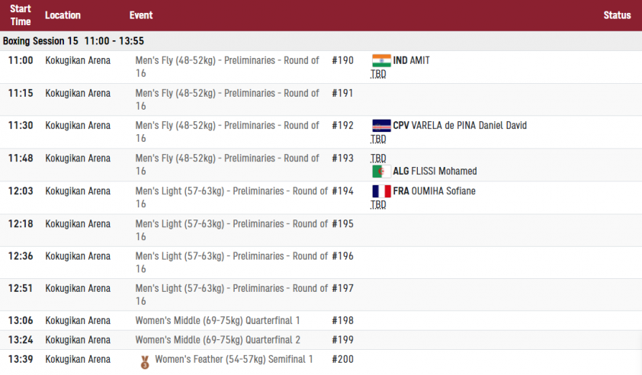Select the 12:51 Men's Light bout row
Image resolution: width=642 pixels, height=375 pixels.
[x=321, y=295]
